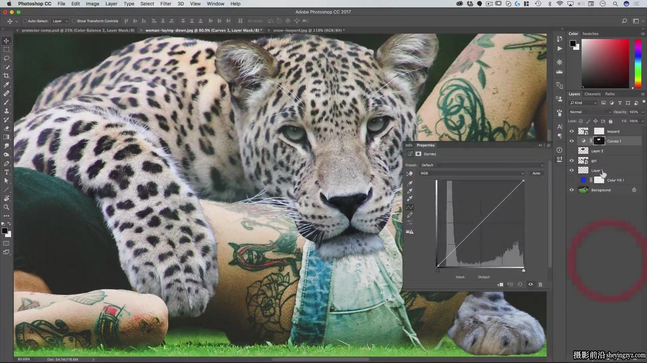The height and width of the screenshot is (363, 647).
Task: Click the Curves 1 layer mask thumbnail
Action: click(x=599, y=141)
